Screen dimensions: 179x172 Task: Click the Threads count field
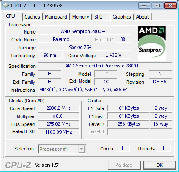click(x=164, y=148)
